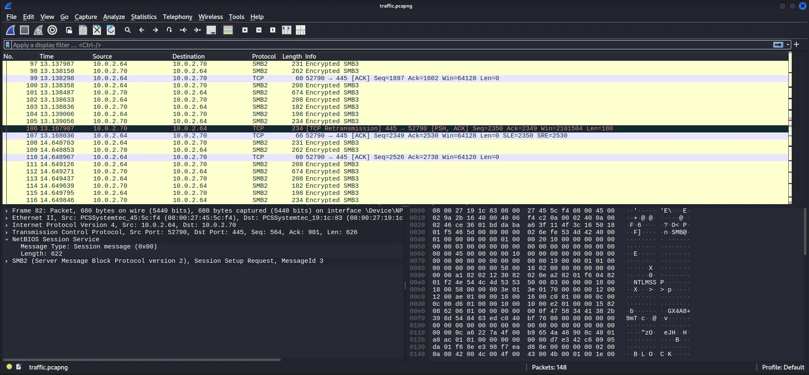Viewport: 809px width, 375px height.
Task: Expand the SMB2 Session Setup Request node
Action: coord(7,261)
